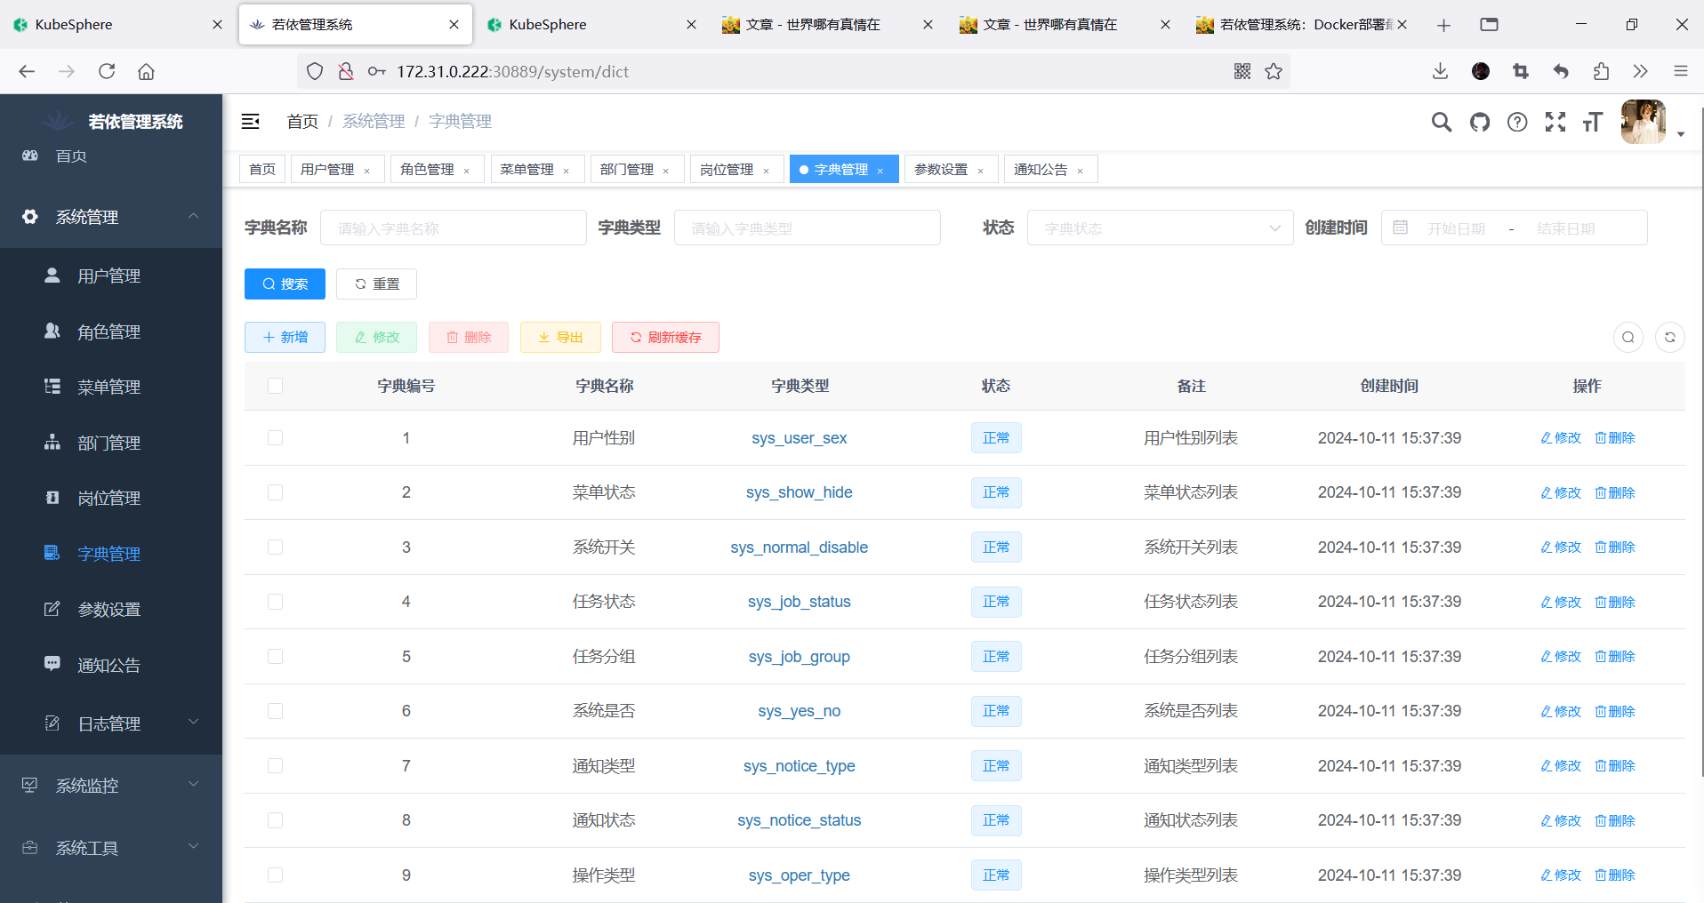Image resolution: width=1704 pixels, height=903 pixels.
Task: Click 删除 for the sys_yes_no row
Action: click(x=1615, y=711)
